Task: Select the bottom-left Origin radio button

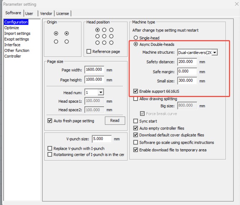Action: pyautogui.click(x=56, y=42)
